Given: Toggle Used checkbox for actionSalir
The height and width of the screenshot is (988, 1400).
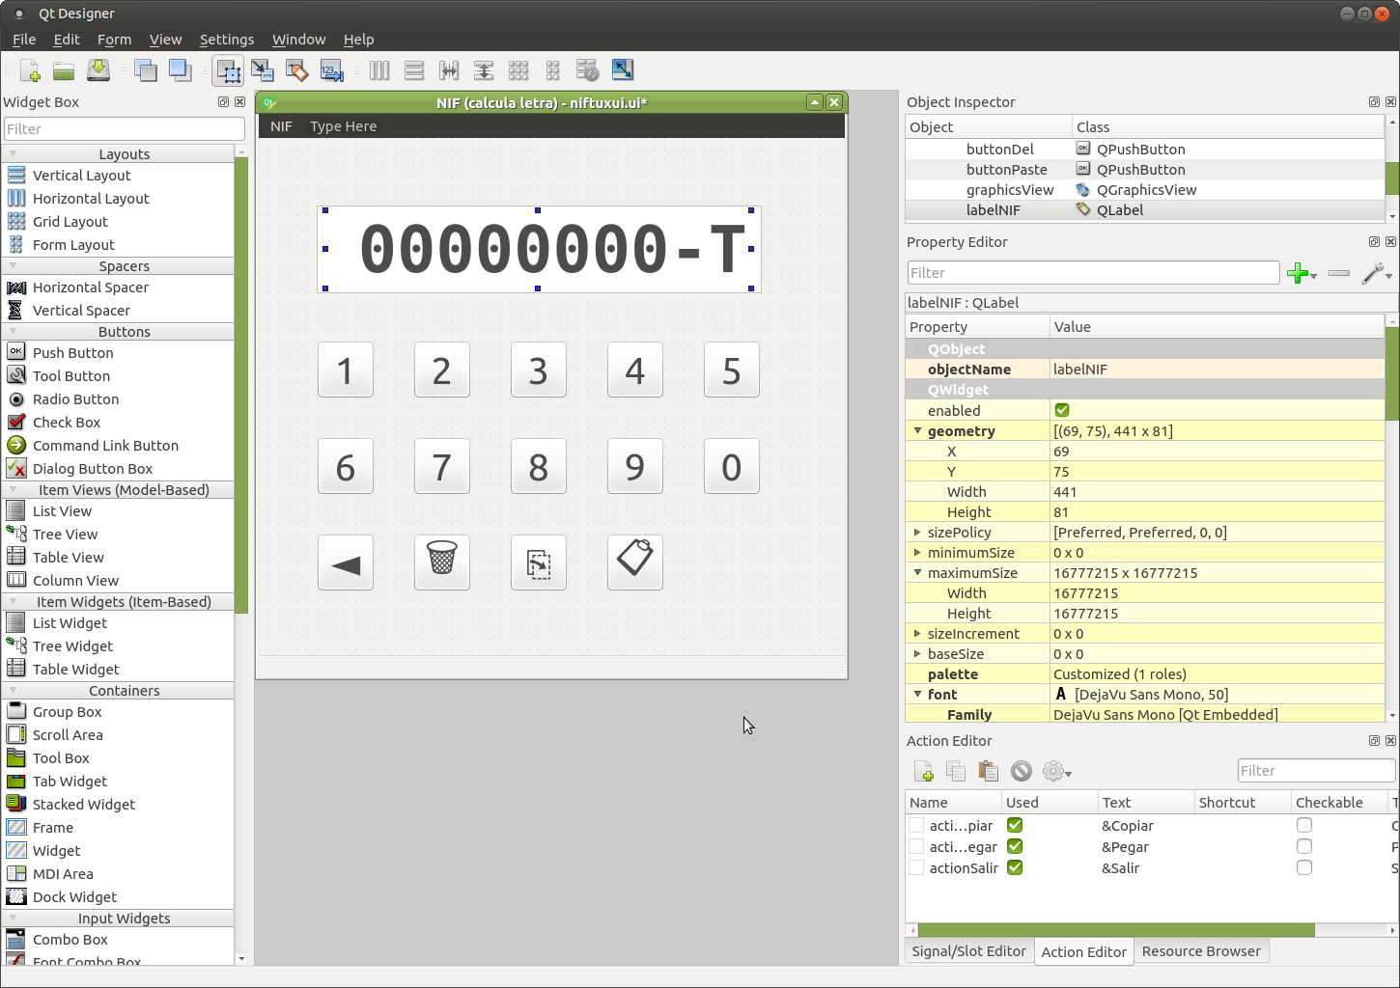Looking at the screenshot, I should [1015, 867].
